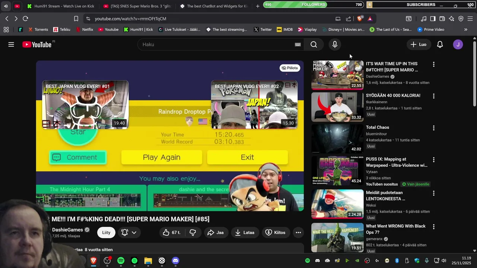Open BEST JAPAN VLOG EVER #02 end-screen video

pyautogui.click(x=254, y=105)
